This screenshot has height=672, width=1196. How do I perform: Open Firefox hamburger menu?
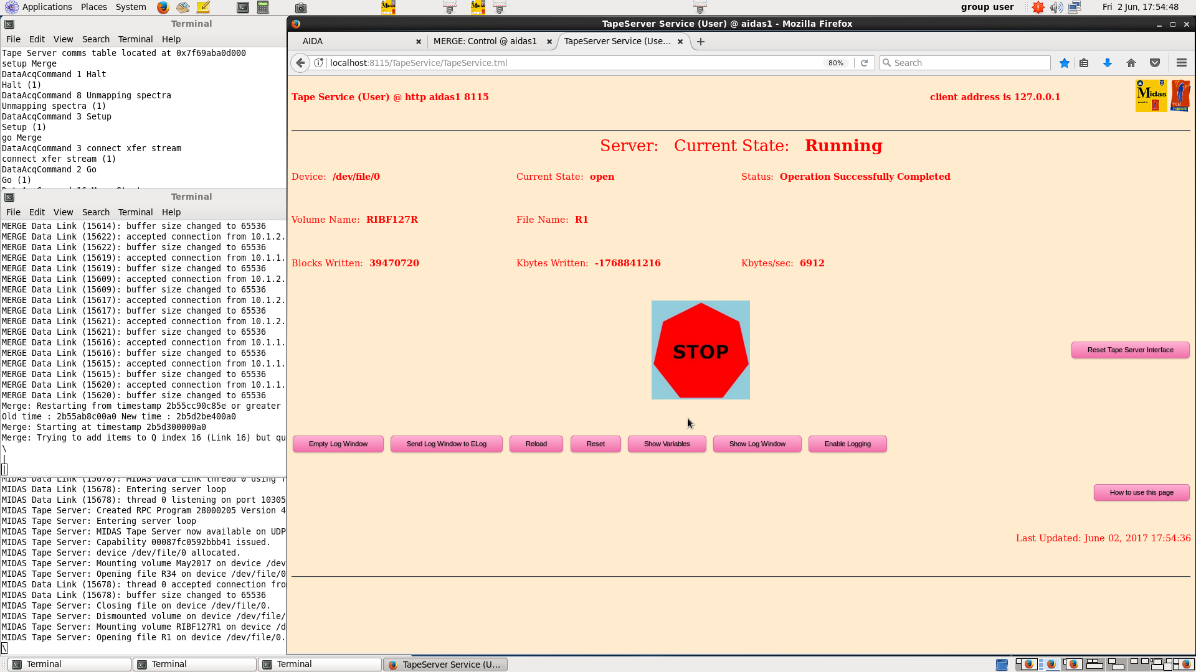coord(1181,63)
